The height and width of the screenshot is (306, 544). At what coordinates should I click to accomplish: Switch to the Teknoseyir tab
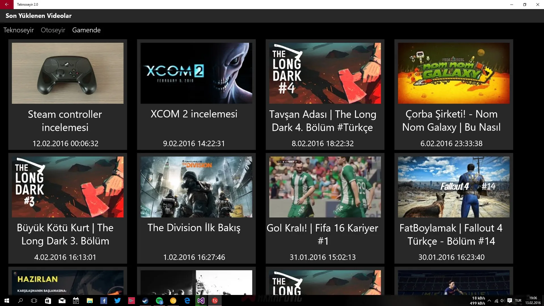pyautogui.click(x=19, y=30)
